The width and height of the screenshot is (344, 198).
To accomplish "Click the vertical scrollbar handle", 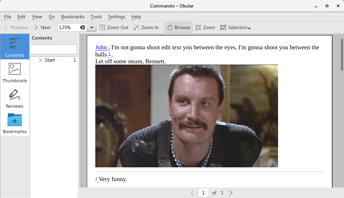I will 342,55.
